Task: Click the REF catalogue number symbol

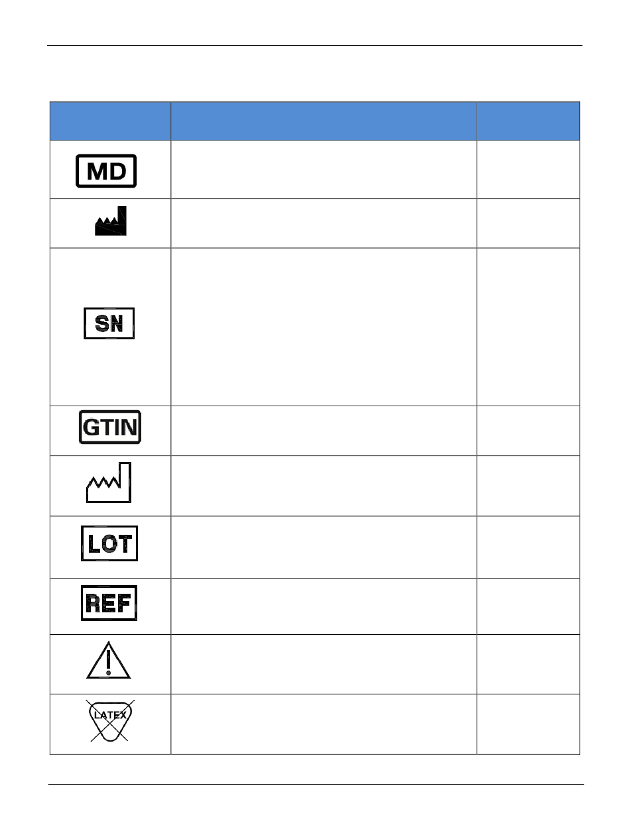Action: (x=109, y=603)
